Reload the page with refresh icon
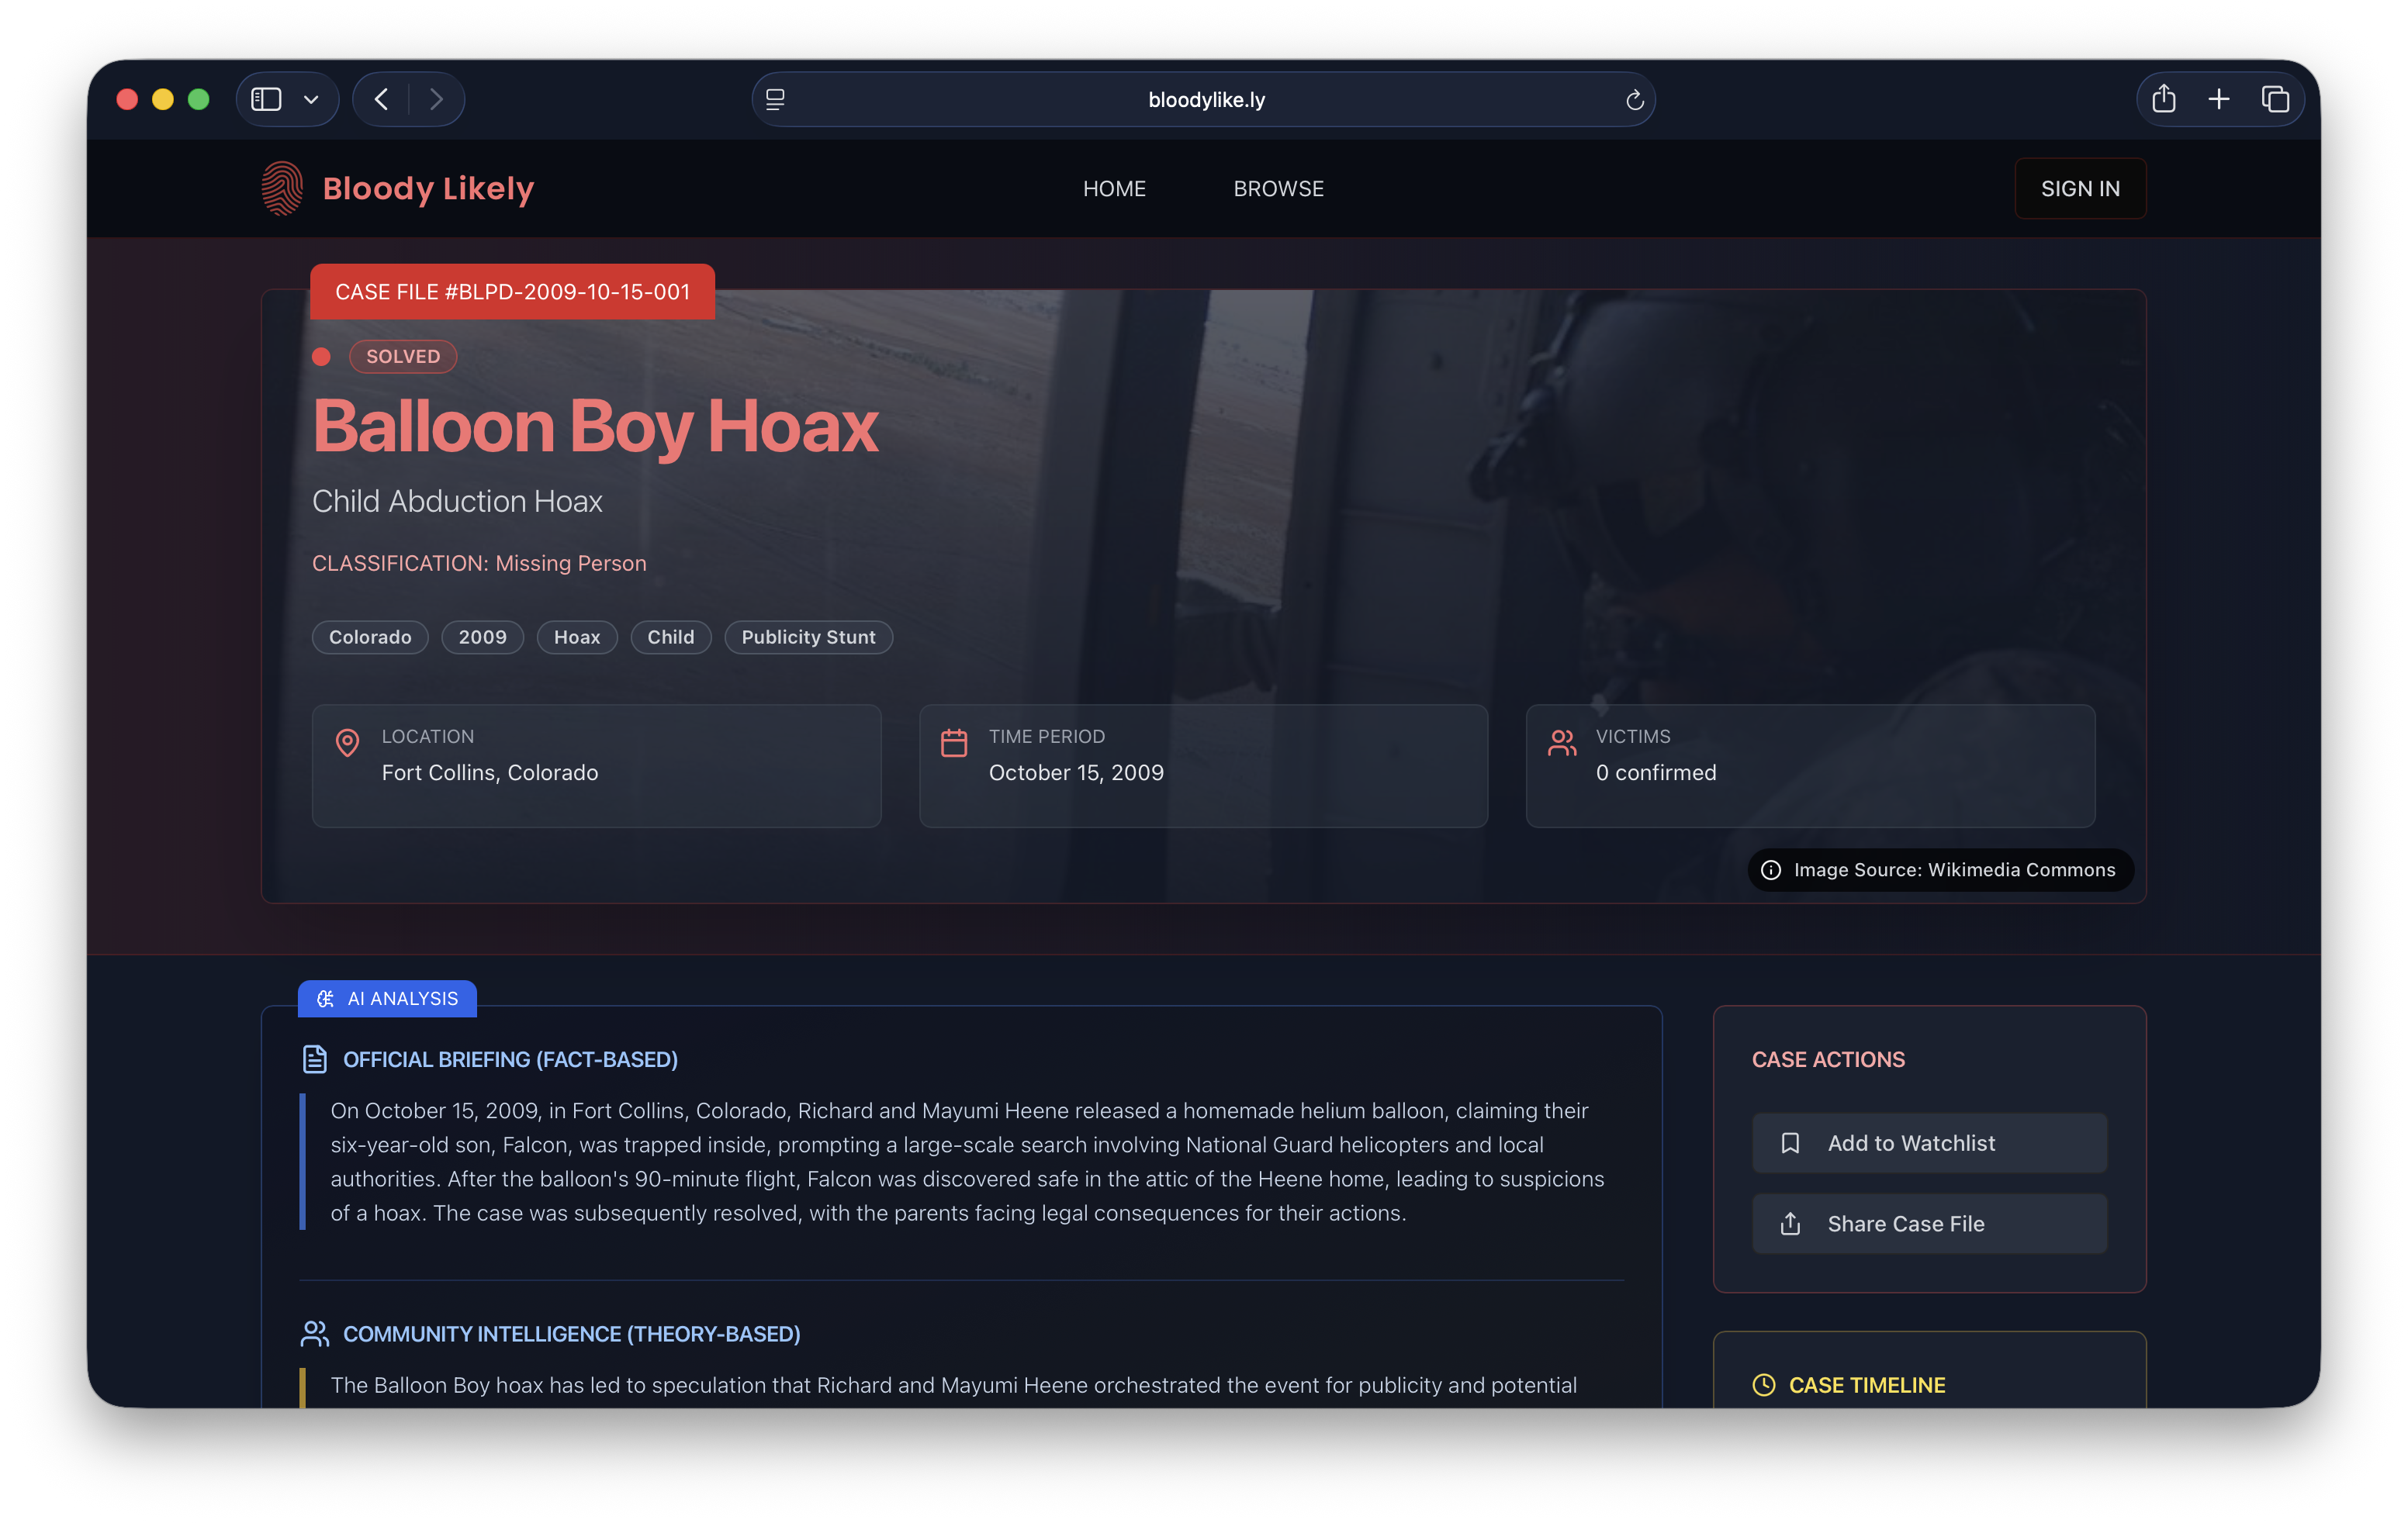 (1634, 100)
